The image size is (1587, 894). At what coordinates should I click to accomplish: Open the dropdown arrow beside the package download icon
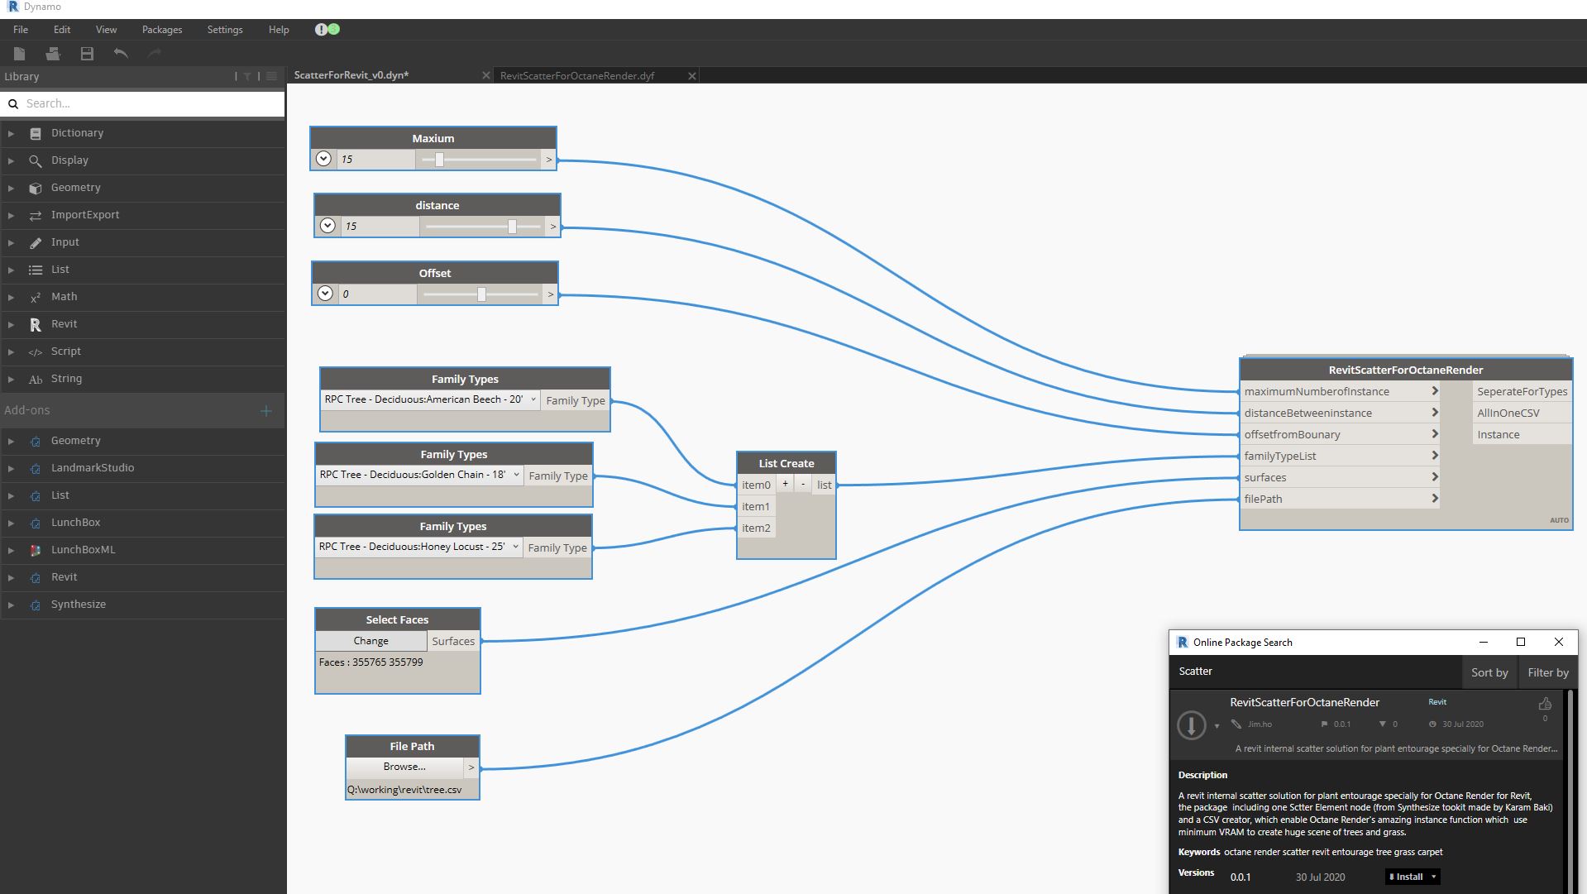point(1217,726)
